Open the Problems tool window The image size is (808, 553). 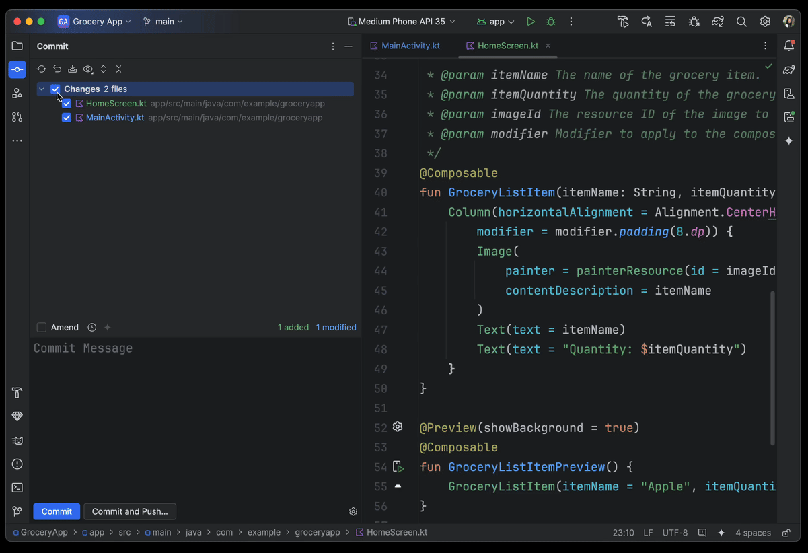pos(17,464)
